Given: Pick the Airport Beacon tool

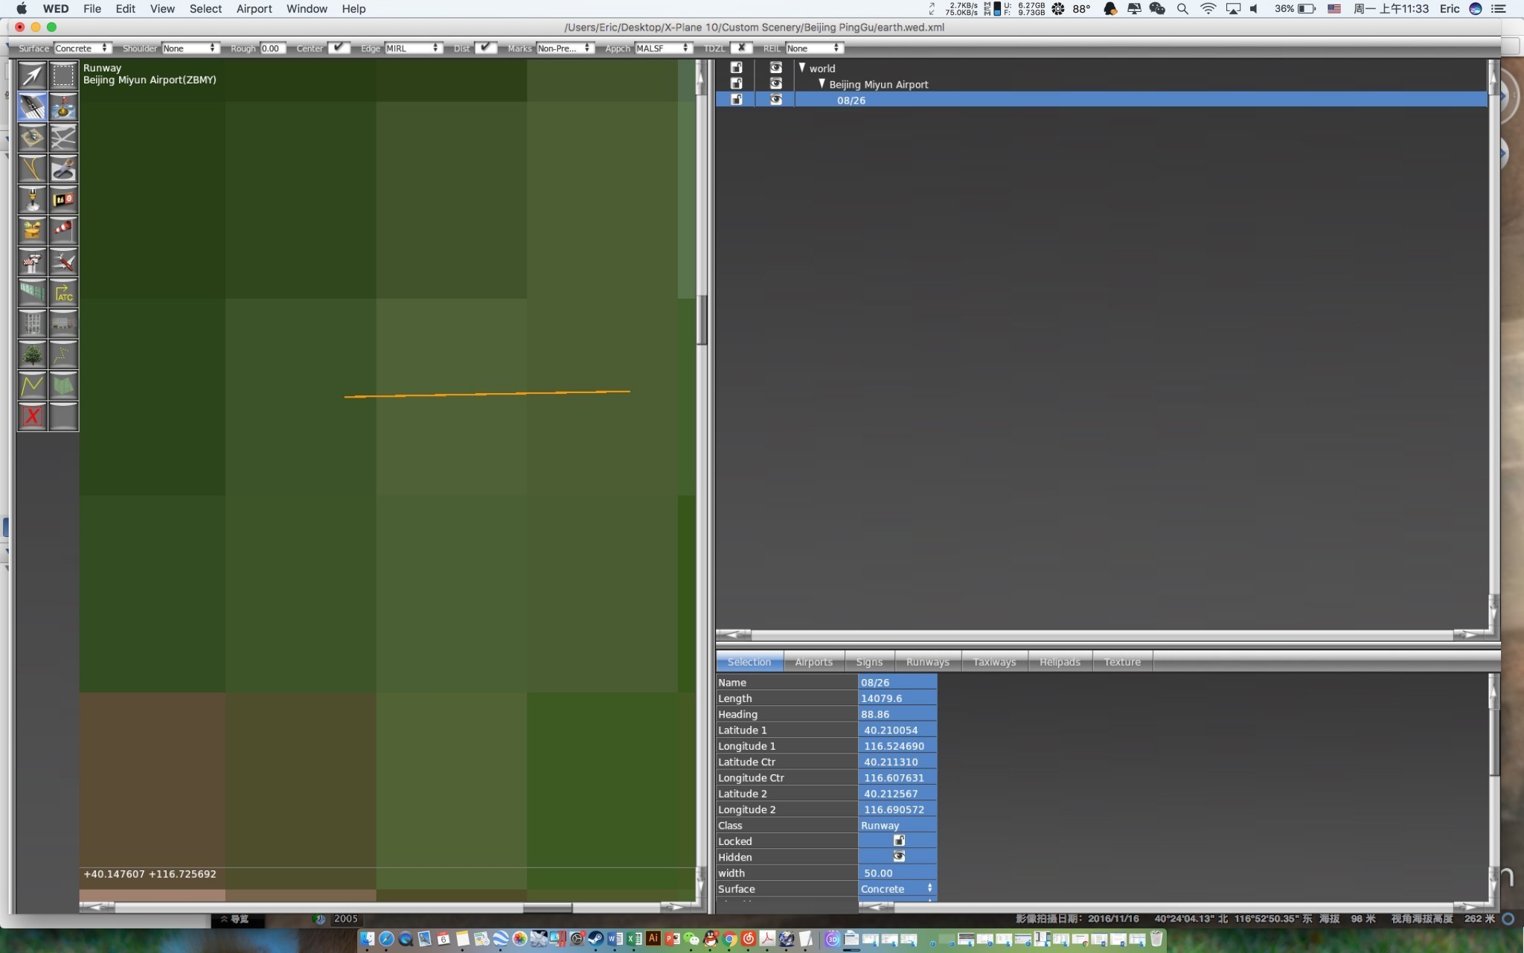Looking at the screenshot, I should point(32,231).
